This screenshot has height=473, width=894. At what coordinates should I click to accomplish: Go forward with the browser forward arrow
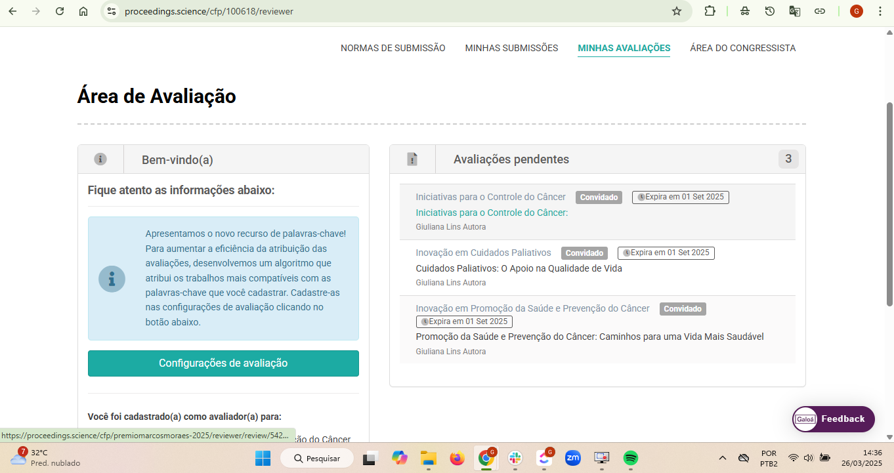36,11
